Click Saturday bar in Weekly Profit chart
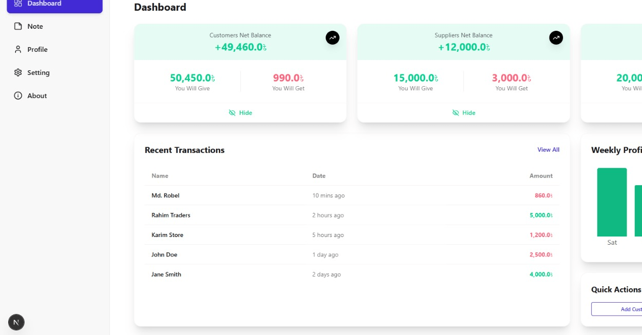The image size is (642, 335). 612,202
